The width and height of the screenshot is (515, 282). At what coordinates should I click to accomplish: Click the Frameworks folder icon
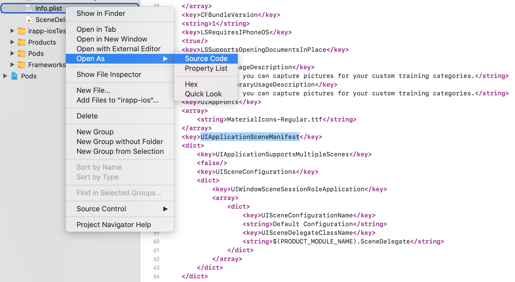click(x=22, y=65)
